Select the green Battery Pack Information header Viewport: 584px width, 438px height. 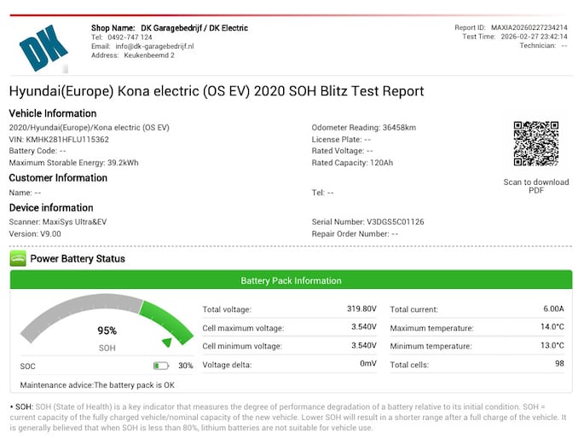pyautogui.click(x=291, y=280)
